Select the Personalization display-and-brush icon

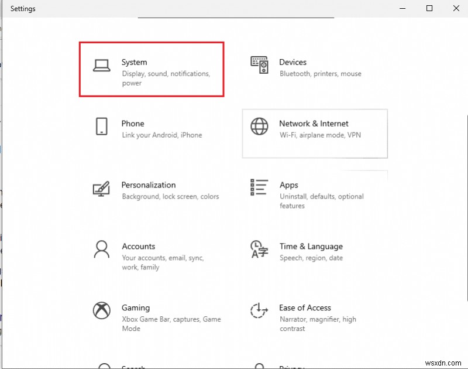click(x=102, y=188)
